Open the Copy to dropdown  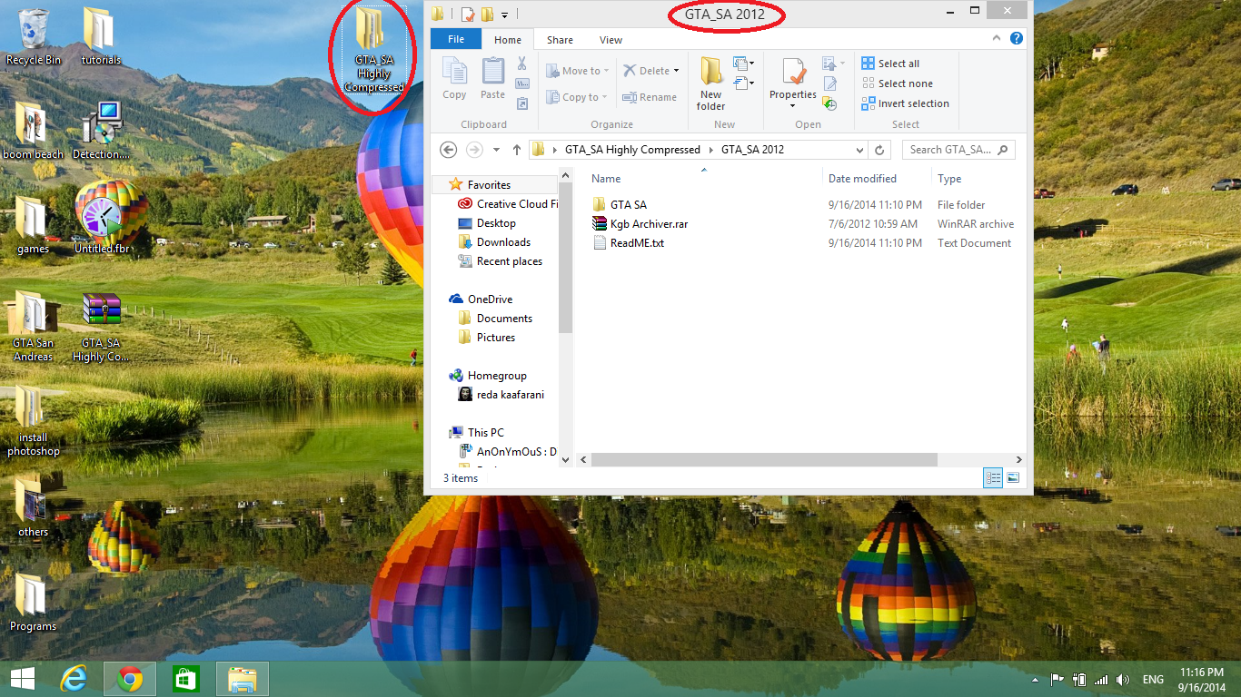pos(575,97)
